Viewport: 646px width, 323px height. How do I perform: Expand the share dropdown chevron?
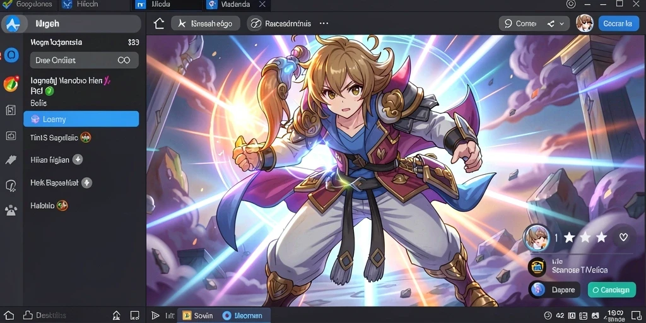(x=561, y=24)
